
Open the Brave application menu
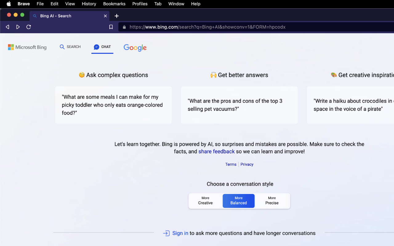point(24,4)
